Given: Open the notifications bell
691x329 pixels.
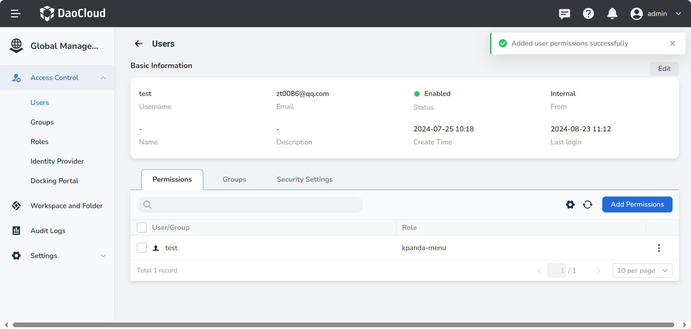Looking at the screenshot, I should click(612, 14).
